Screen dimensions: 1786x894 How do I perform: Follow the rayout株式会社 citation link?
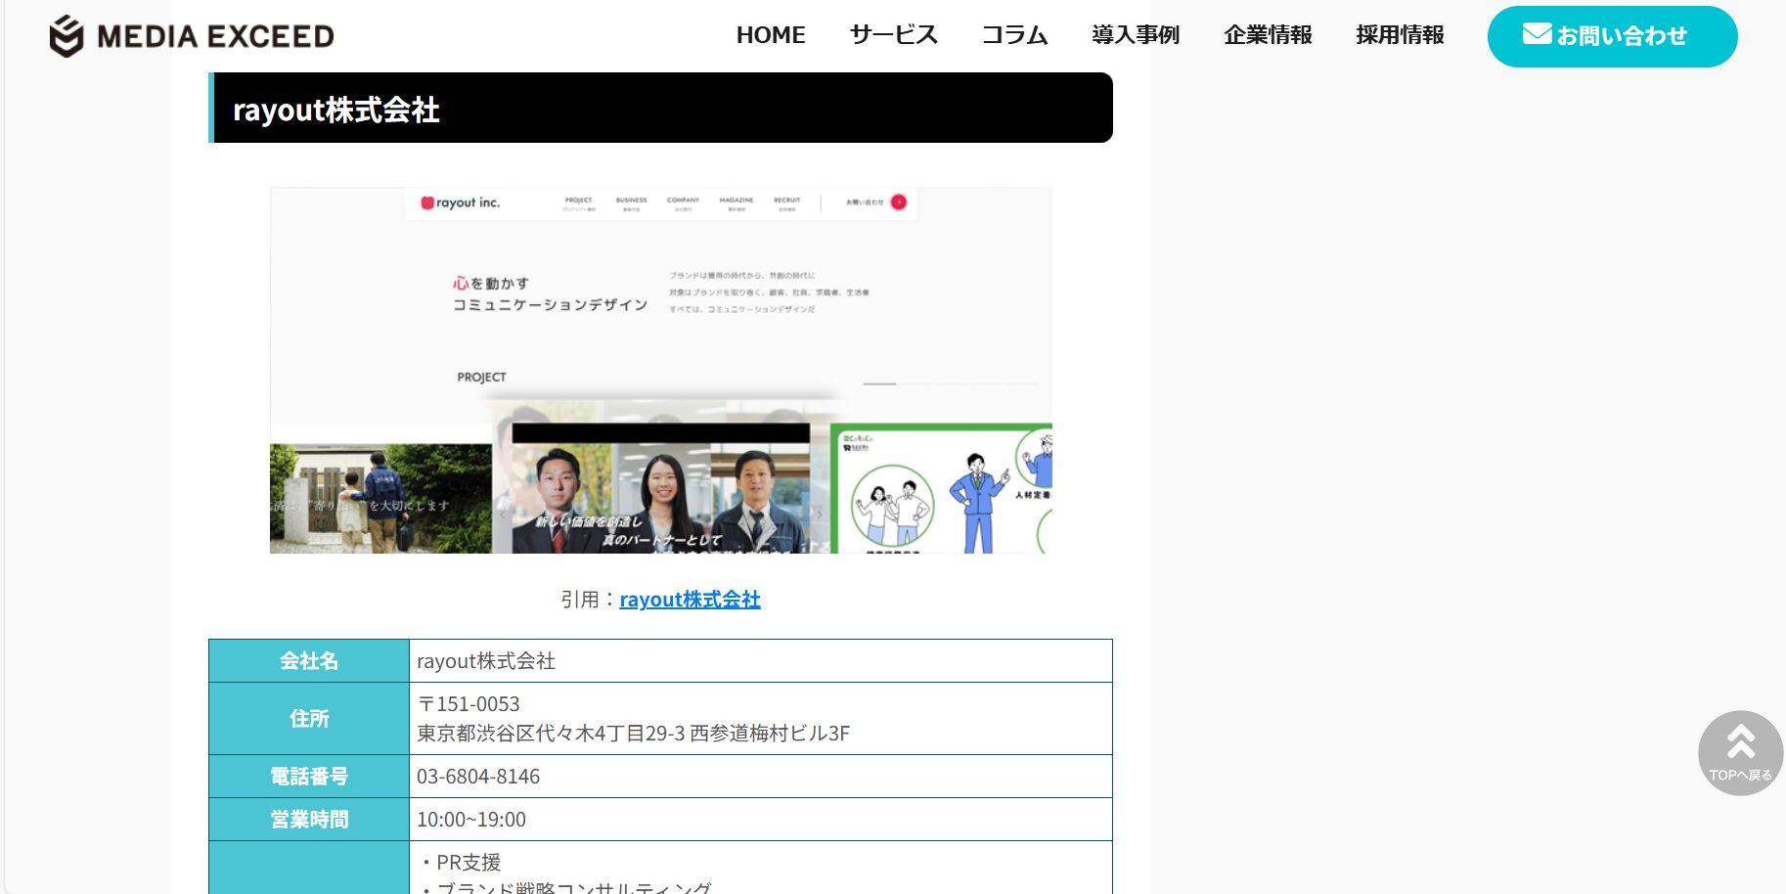click(x=690, y=600)
